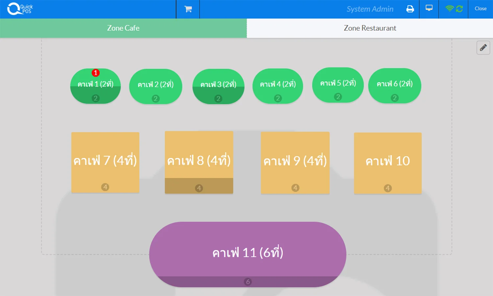Select table คาเฟ่ 10
Viewport: 493px width, 296px height.
click(388, 161)
